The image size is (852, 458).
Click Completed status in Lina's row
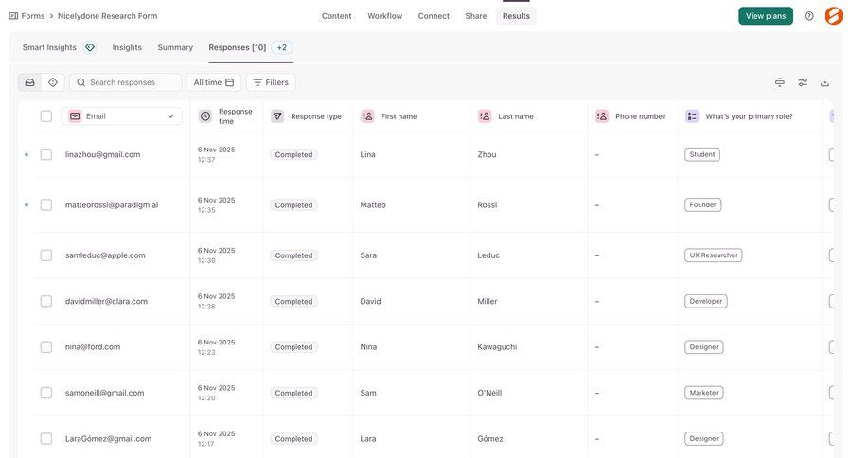pyautogui.click(x=293, y=155)
